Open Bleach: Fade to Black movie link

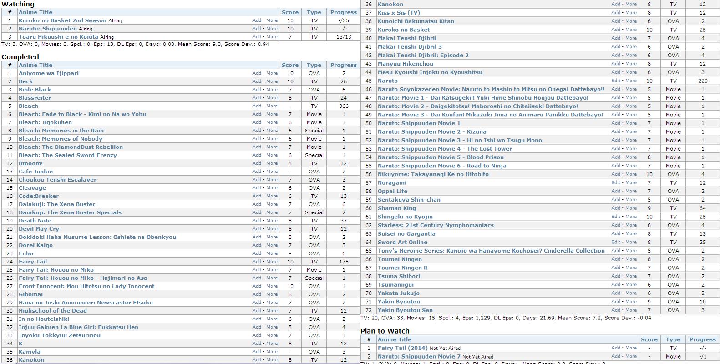82,114
